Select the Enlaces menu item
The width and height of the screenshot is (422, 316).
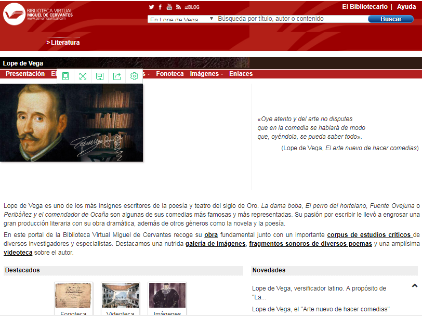click(x=241, y=74)
